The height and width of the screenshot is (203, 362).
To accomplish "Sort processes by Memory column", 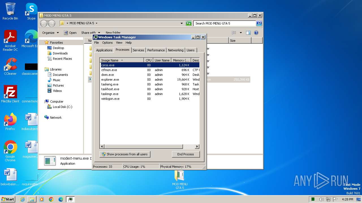I will pos(181,60).
